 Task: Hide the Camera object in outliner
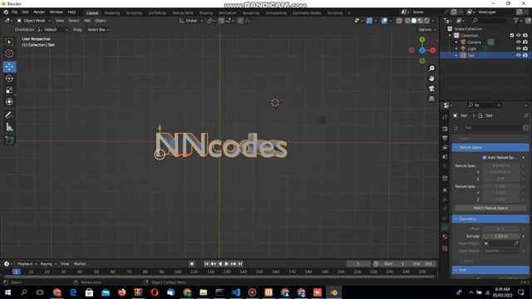click(519, 42)
